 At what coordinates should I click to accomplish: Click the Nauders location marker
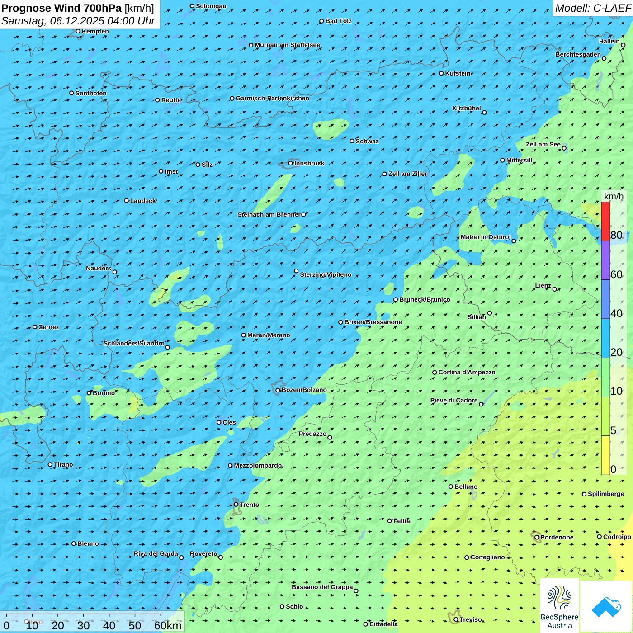(115, 272)
